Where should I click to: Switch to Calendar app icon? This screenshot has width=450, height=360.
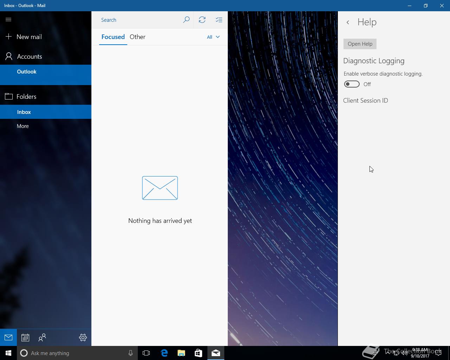25,337
